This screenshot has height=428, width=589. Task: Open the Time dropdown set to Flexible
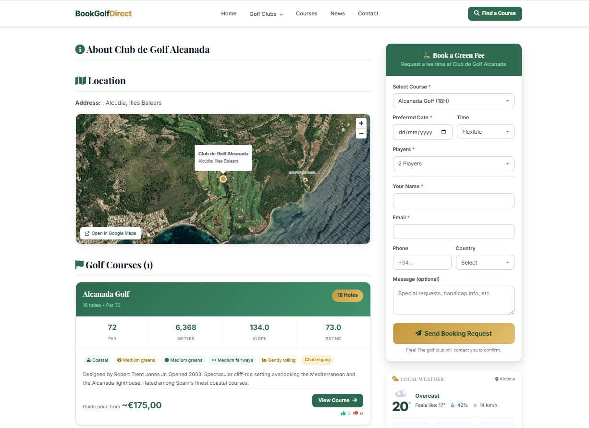485,132
